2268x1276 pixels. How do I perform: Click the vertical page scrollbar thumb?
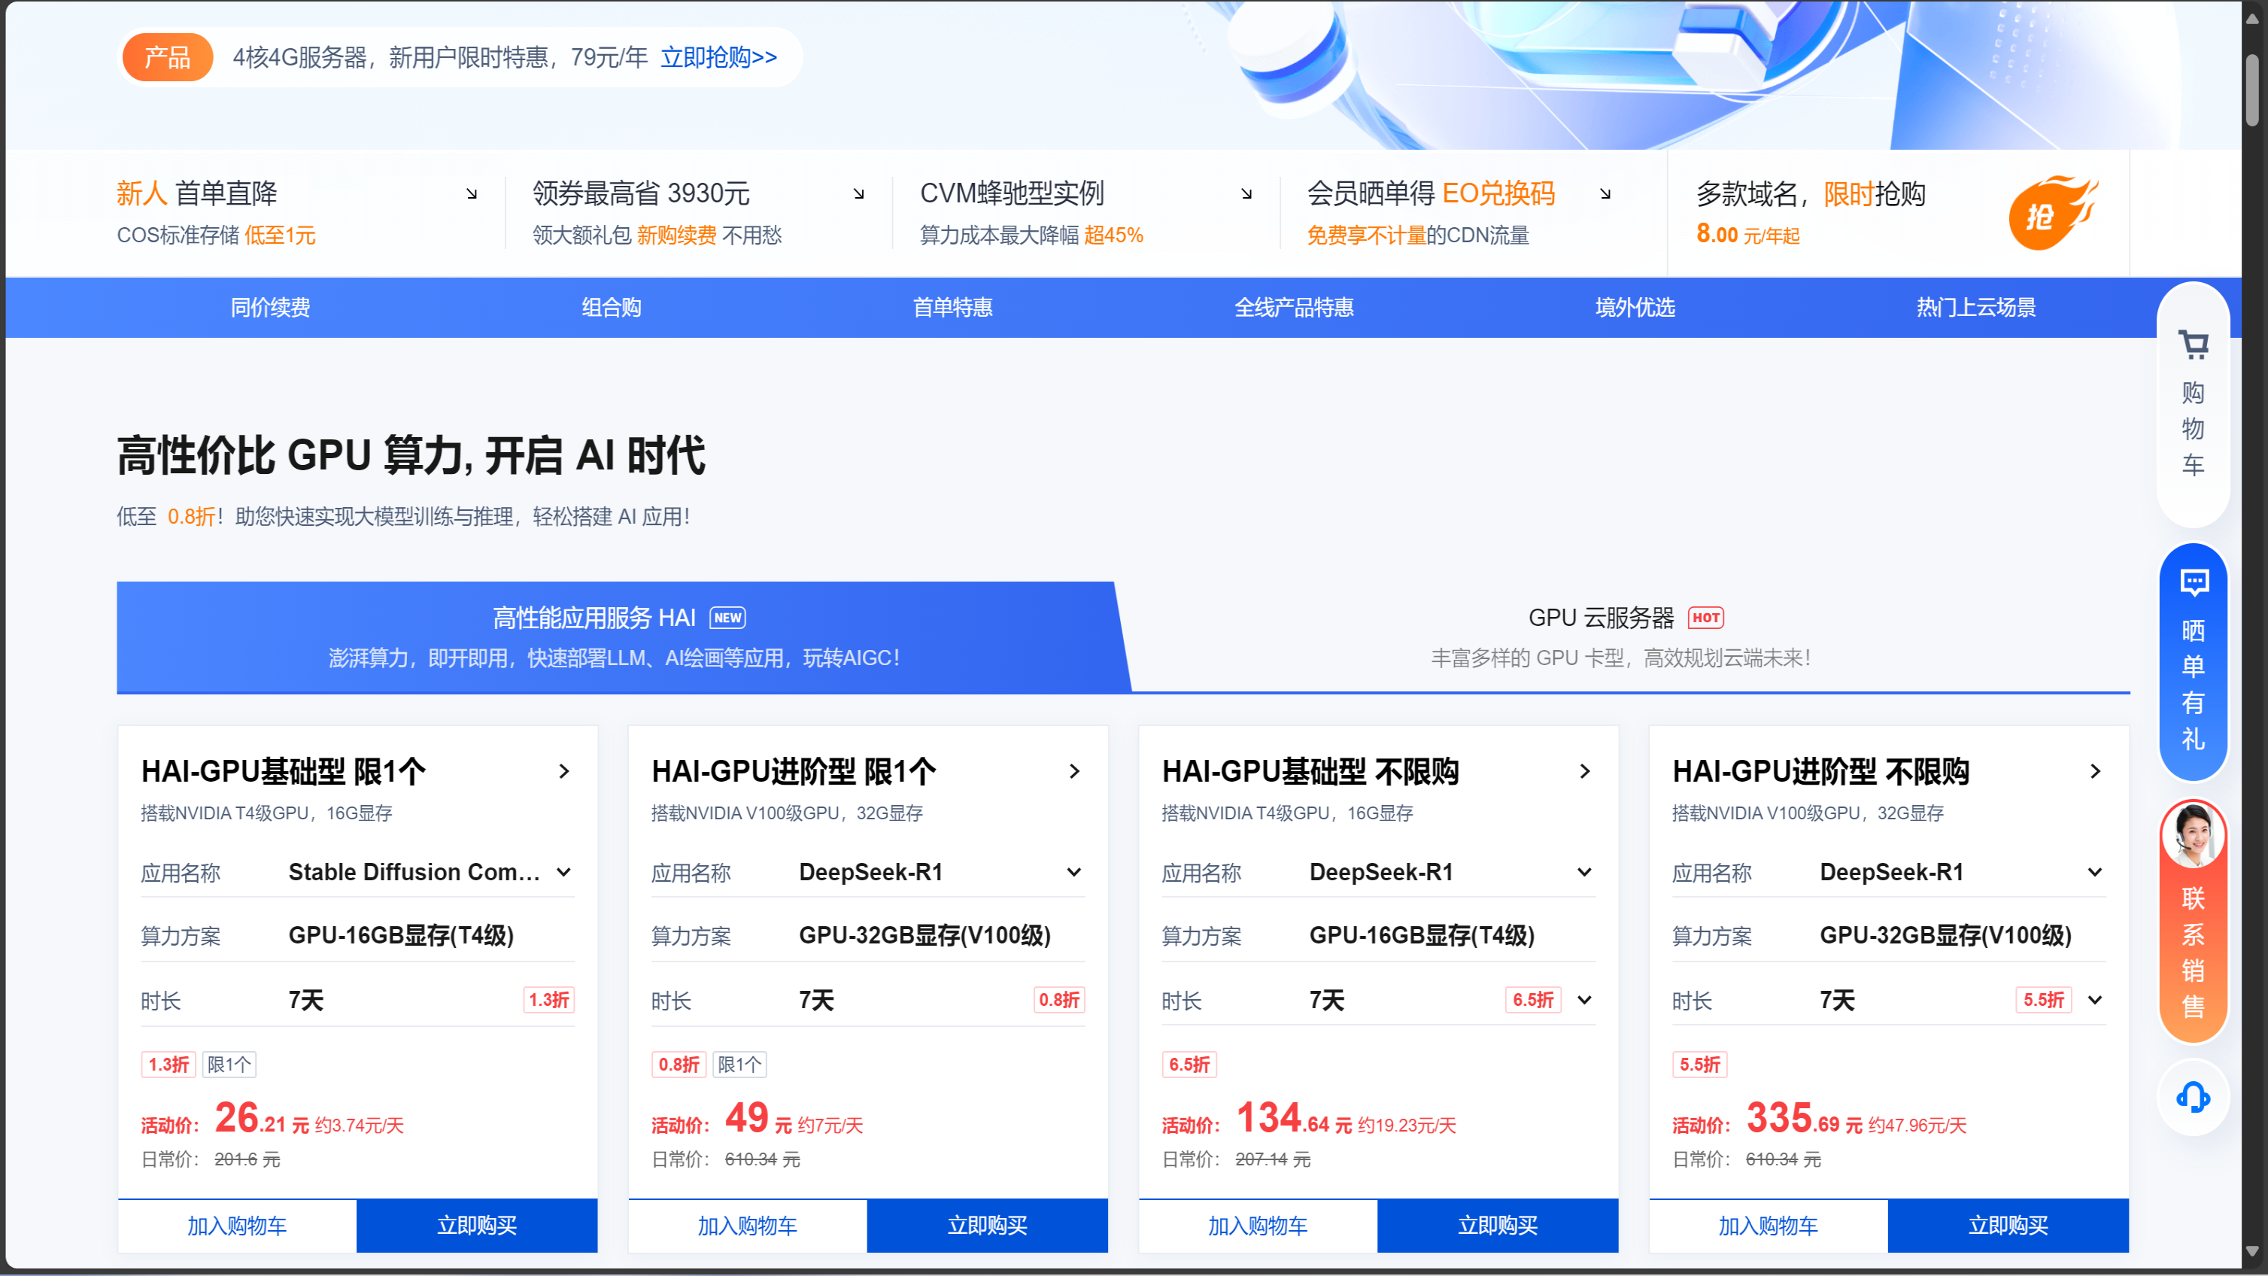(x=2253, y=88)
